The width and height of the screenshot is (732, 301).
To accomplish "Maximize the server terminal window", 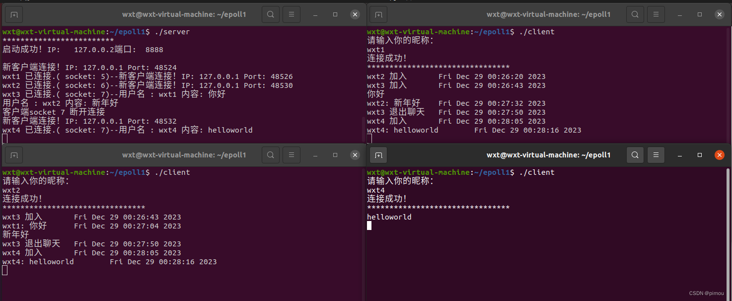I will (x=335, y=14).
